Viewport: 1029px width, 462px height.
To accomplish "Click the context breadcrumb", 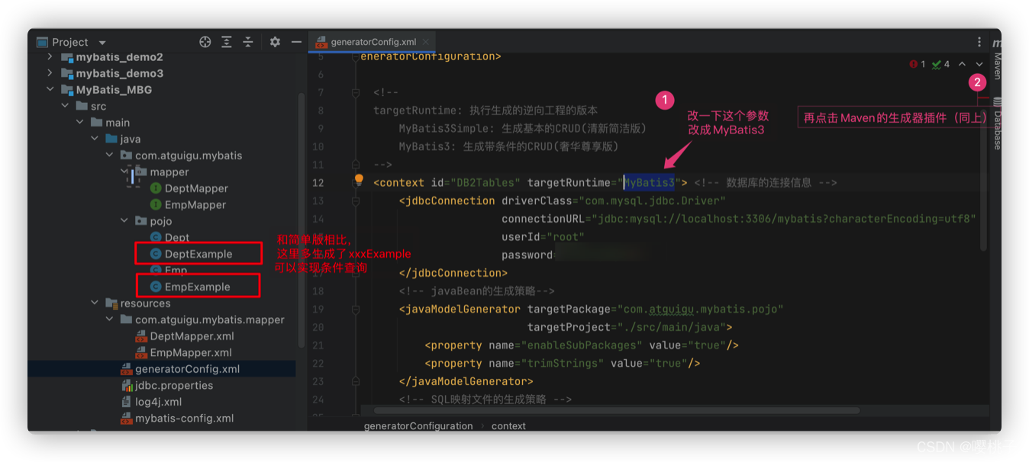I will [x=508, y=426].
